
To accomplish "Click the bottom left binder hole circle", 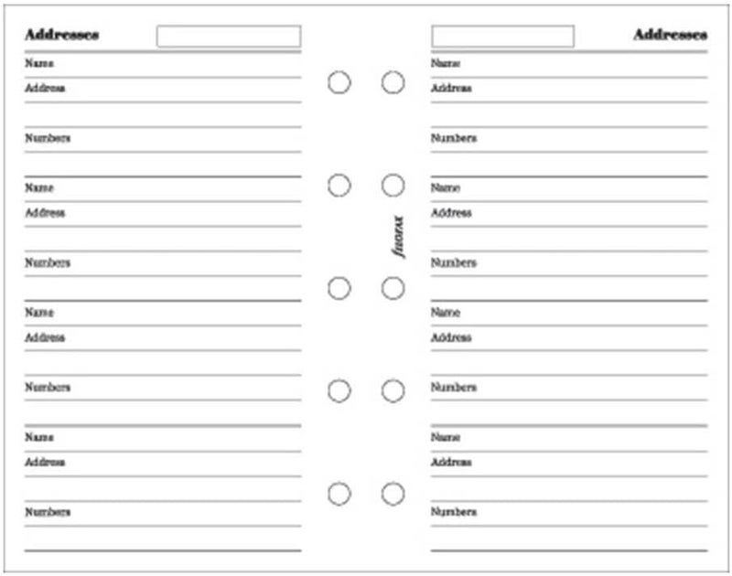I will point(339,494).
